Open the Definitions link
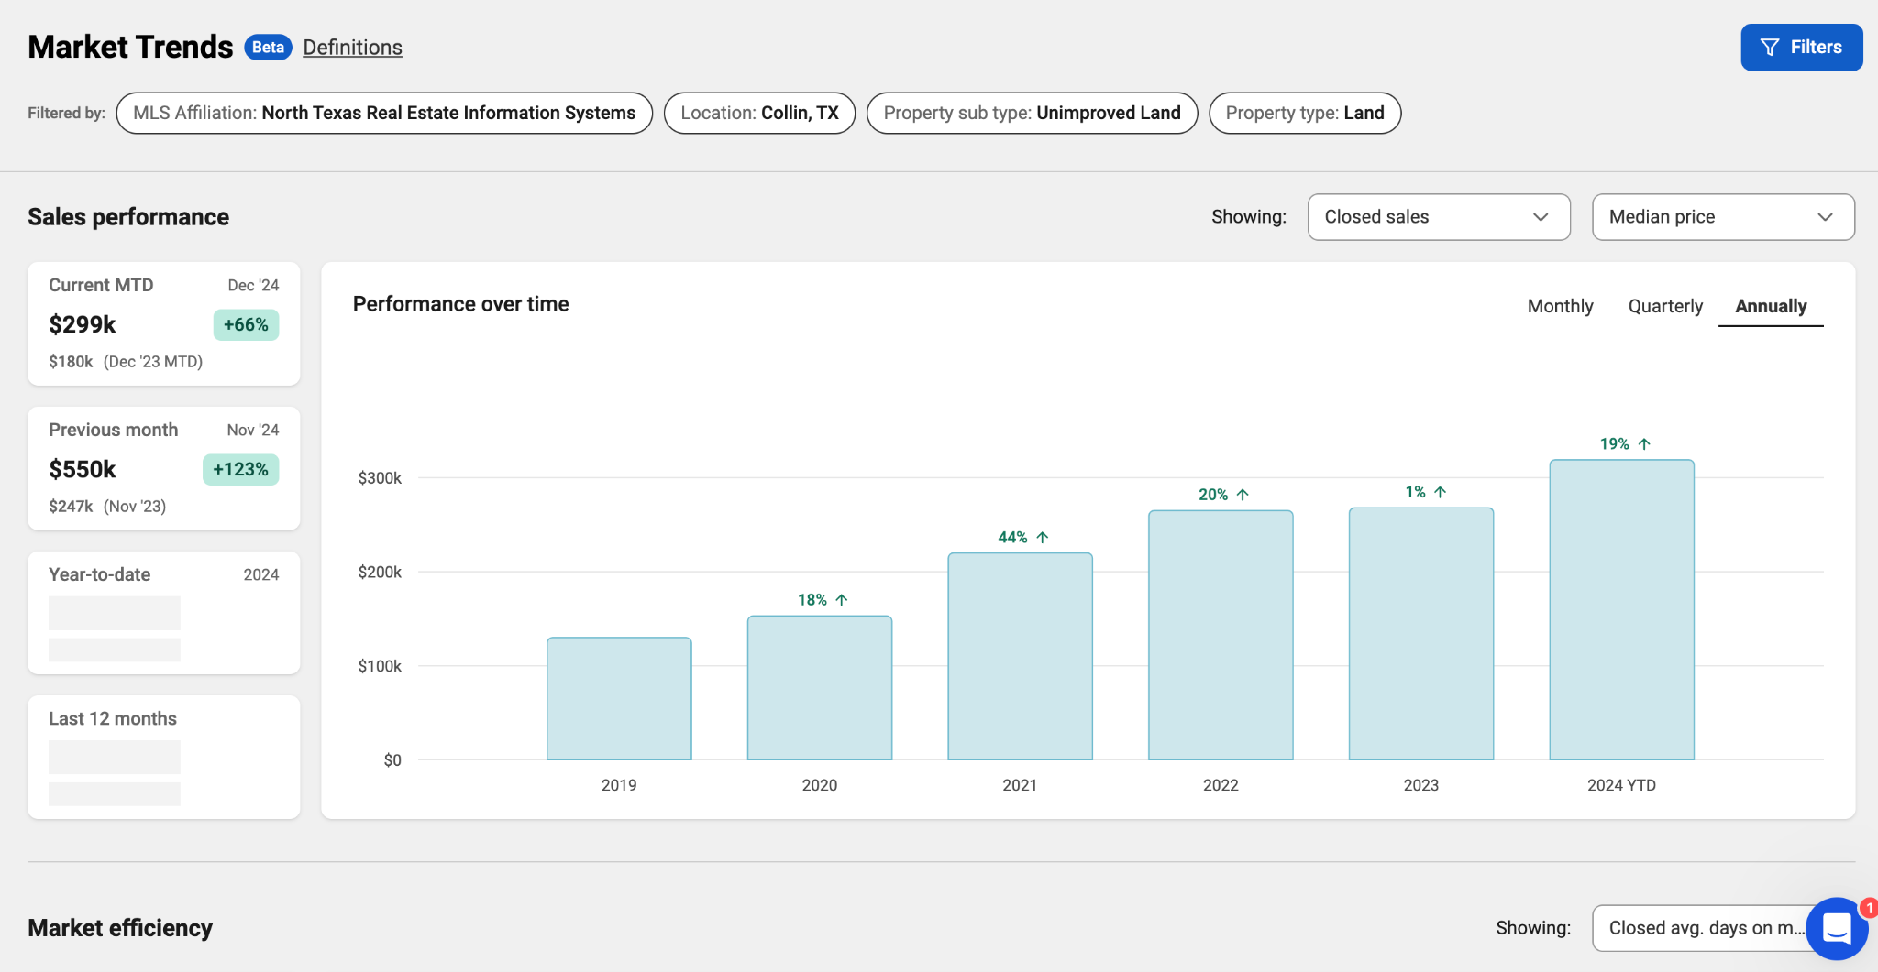1878x972 pixels. (x=352, y=48)
